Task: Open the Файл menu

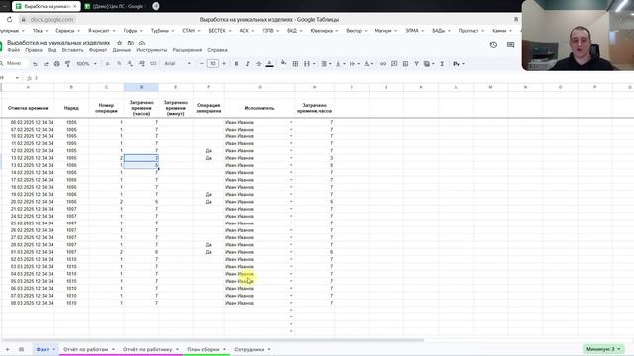Action: click(13, 50)
